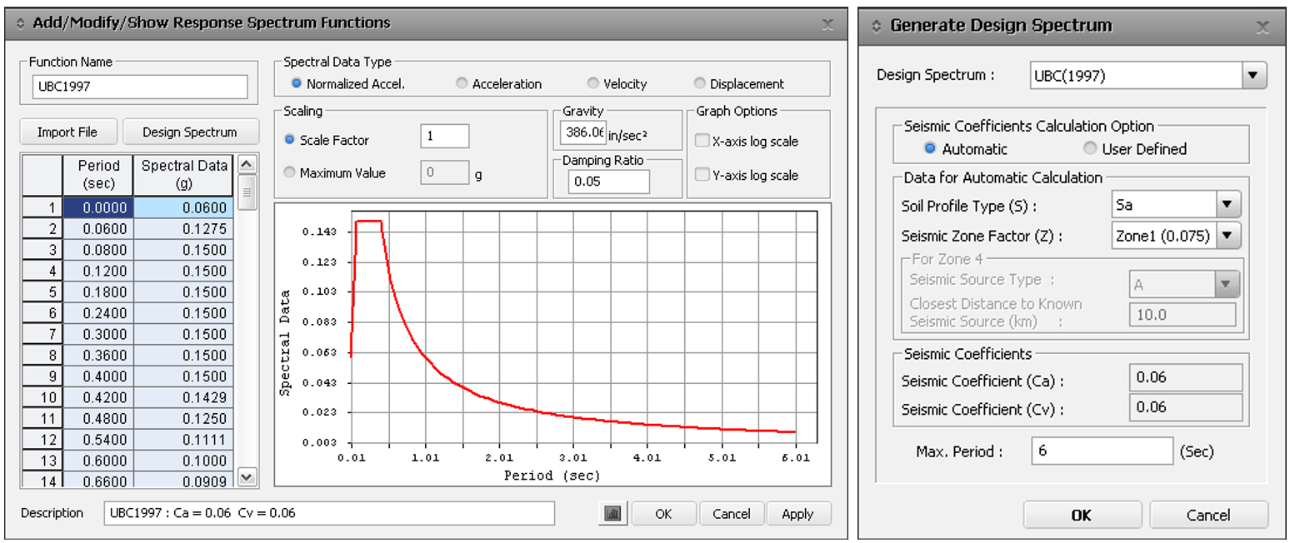Collapse the Generate Design Spectrum title arrow

click(876, 26)
